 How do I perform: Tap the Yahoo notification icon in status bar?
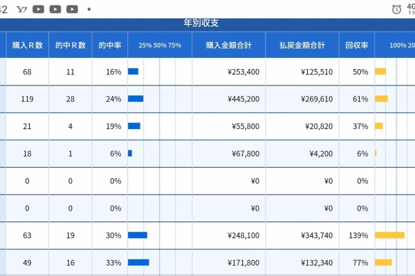coord(21,9)
